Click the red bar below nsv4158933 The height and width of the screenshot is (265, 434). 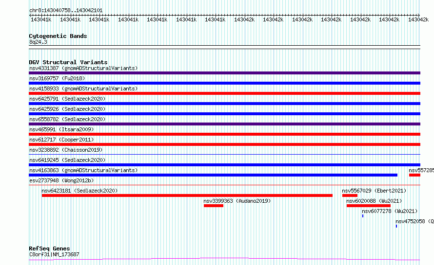tap(224, 93)
